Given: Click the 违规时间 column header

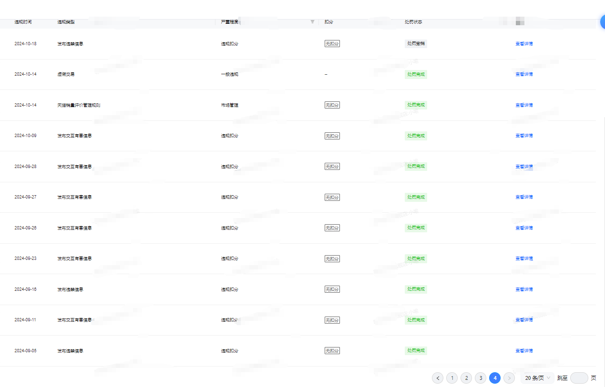Looking at the screenshot, I should [23, 22].
